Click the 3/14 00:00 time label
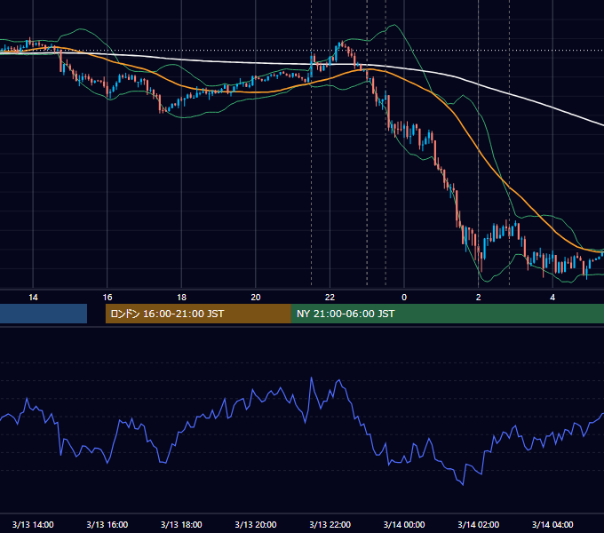604x533 pixels. pos(404,524)
